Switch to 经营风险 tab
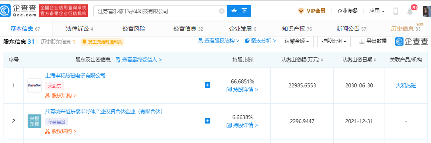The image size is (431, 143). tap(134, 29)
